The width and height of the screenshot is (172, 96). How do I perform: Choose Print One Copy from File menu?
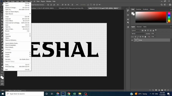coord(17,66)
